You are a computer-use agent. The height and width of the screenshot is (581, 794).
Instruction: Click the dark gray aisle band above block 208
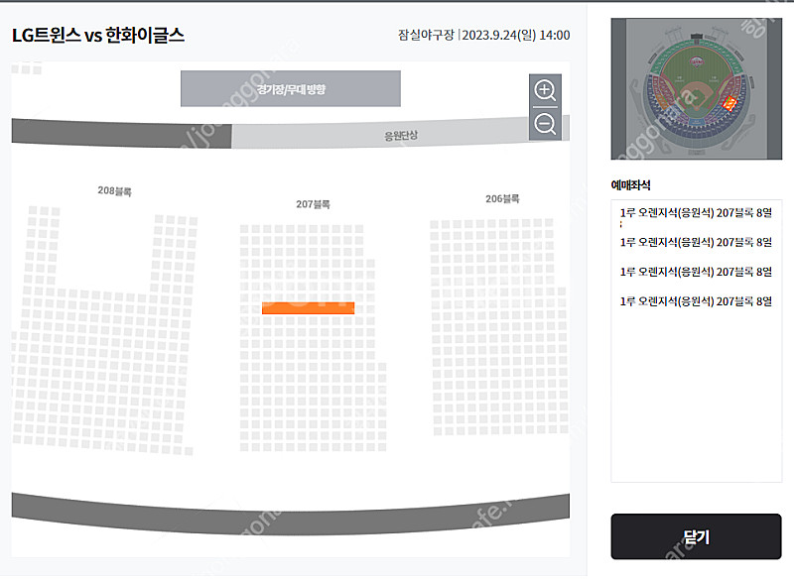119,132
